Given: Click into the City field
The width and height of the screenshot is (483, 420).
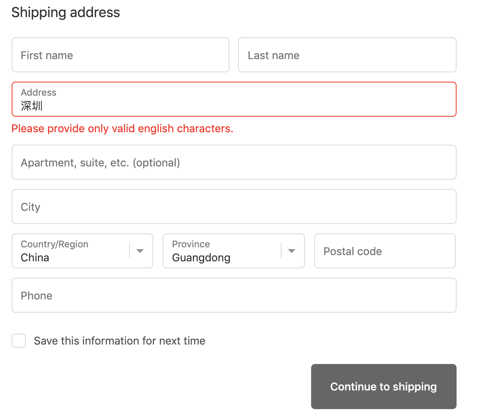Looking at the screenshot, I should [234, 207].
